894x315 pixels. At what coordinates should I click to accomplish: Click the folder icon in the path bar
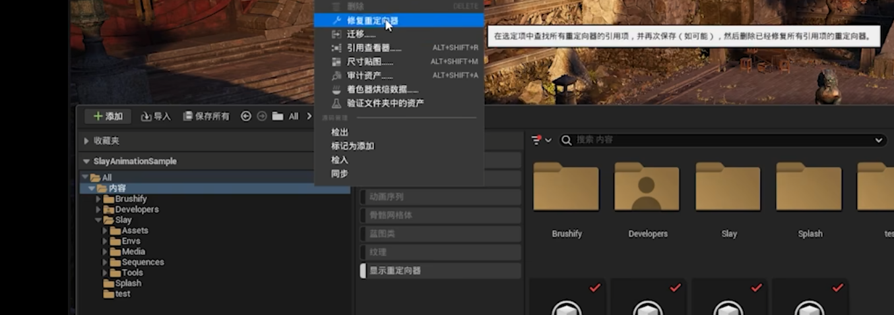pos(278,116)
